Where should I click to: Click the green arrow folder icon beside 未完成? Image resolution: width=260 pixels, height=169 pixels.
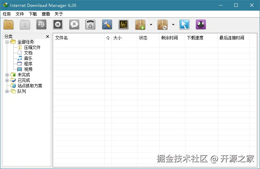coord(13,75)
